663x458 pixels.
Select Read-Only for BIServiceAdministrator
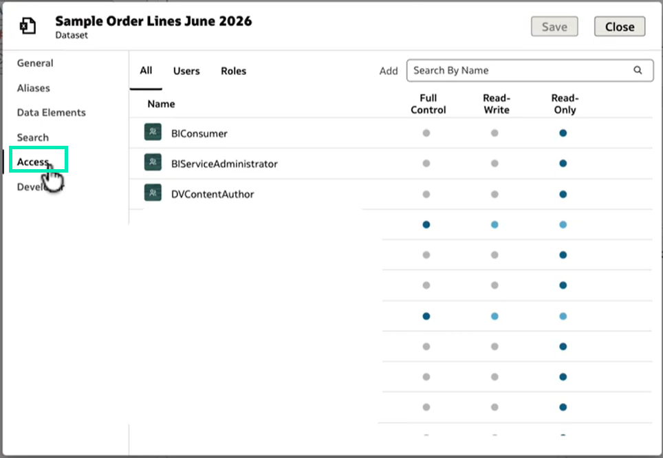click(x=563, y=163)
